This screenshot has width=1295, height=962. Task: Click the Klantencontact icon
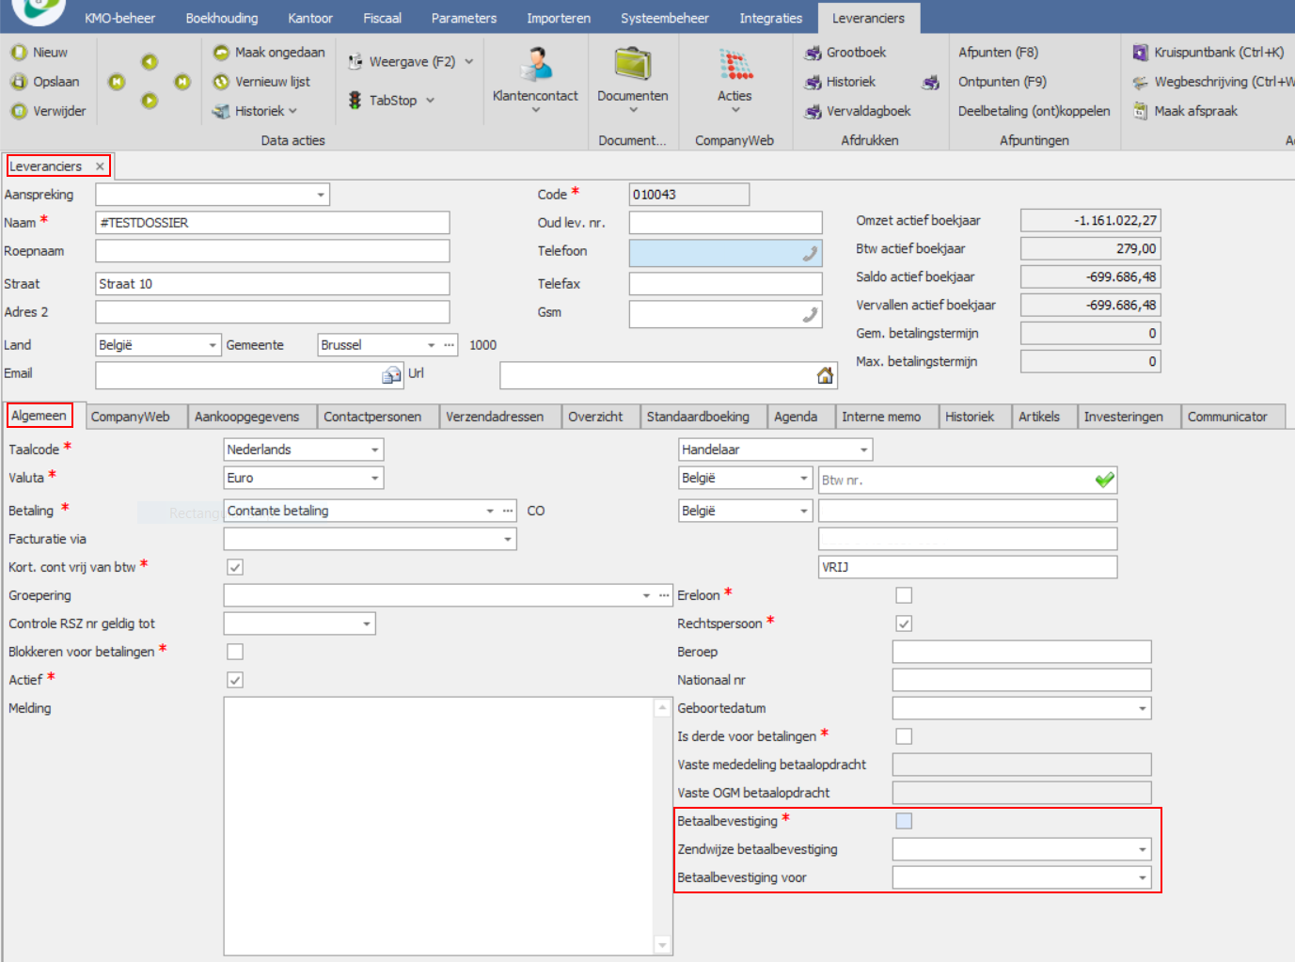click(x=536, y=66)
